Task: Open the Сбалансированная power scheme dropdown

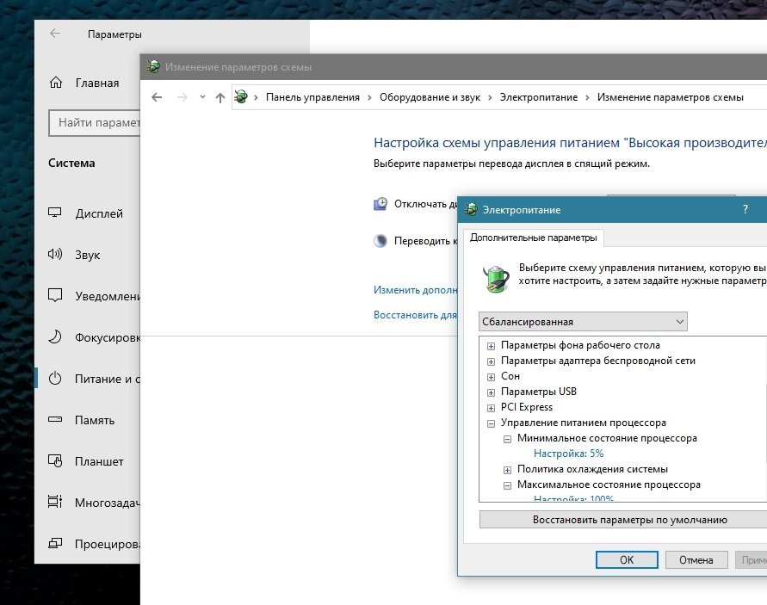Action: tap(583, 322)
